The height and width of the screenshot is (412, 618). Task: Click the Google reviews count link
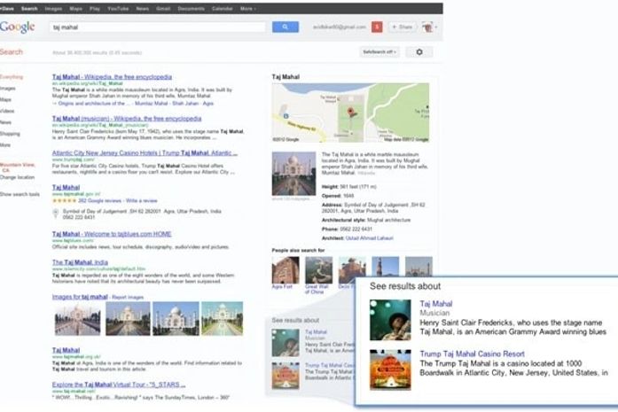(x=100, y=200)
